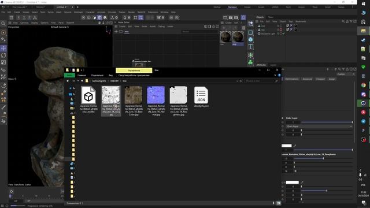The height and width of the screenshot is (208, 370).
Task: Click the Explorer Up one level arrow
Action: pos(82,81)
